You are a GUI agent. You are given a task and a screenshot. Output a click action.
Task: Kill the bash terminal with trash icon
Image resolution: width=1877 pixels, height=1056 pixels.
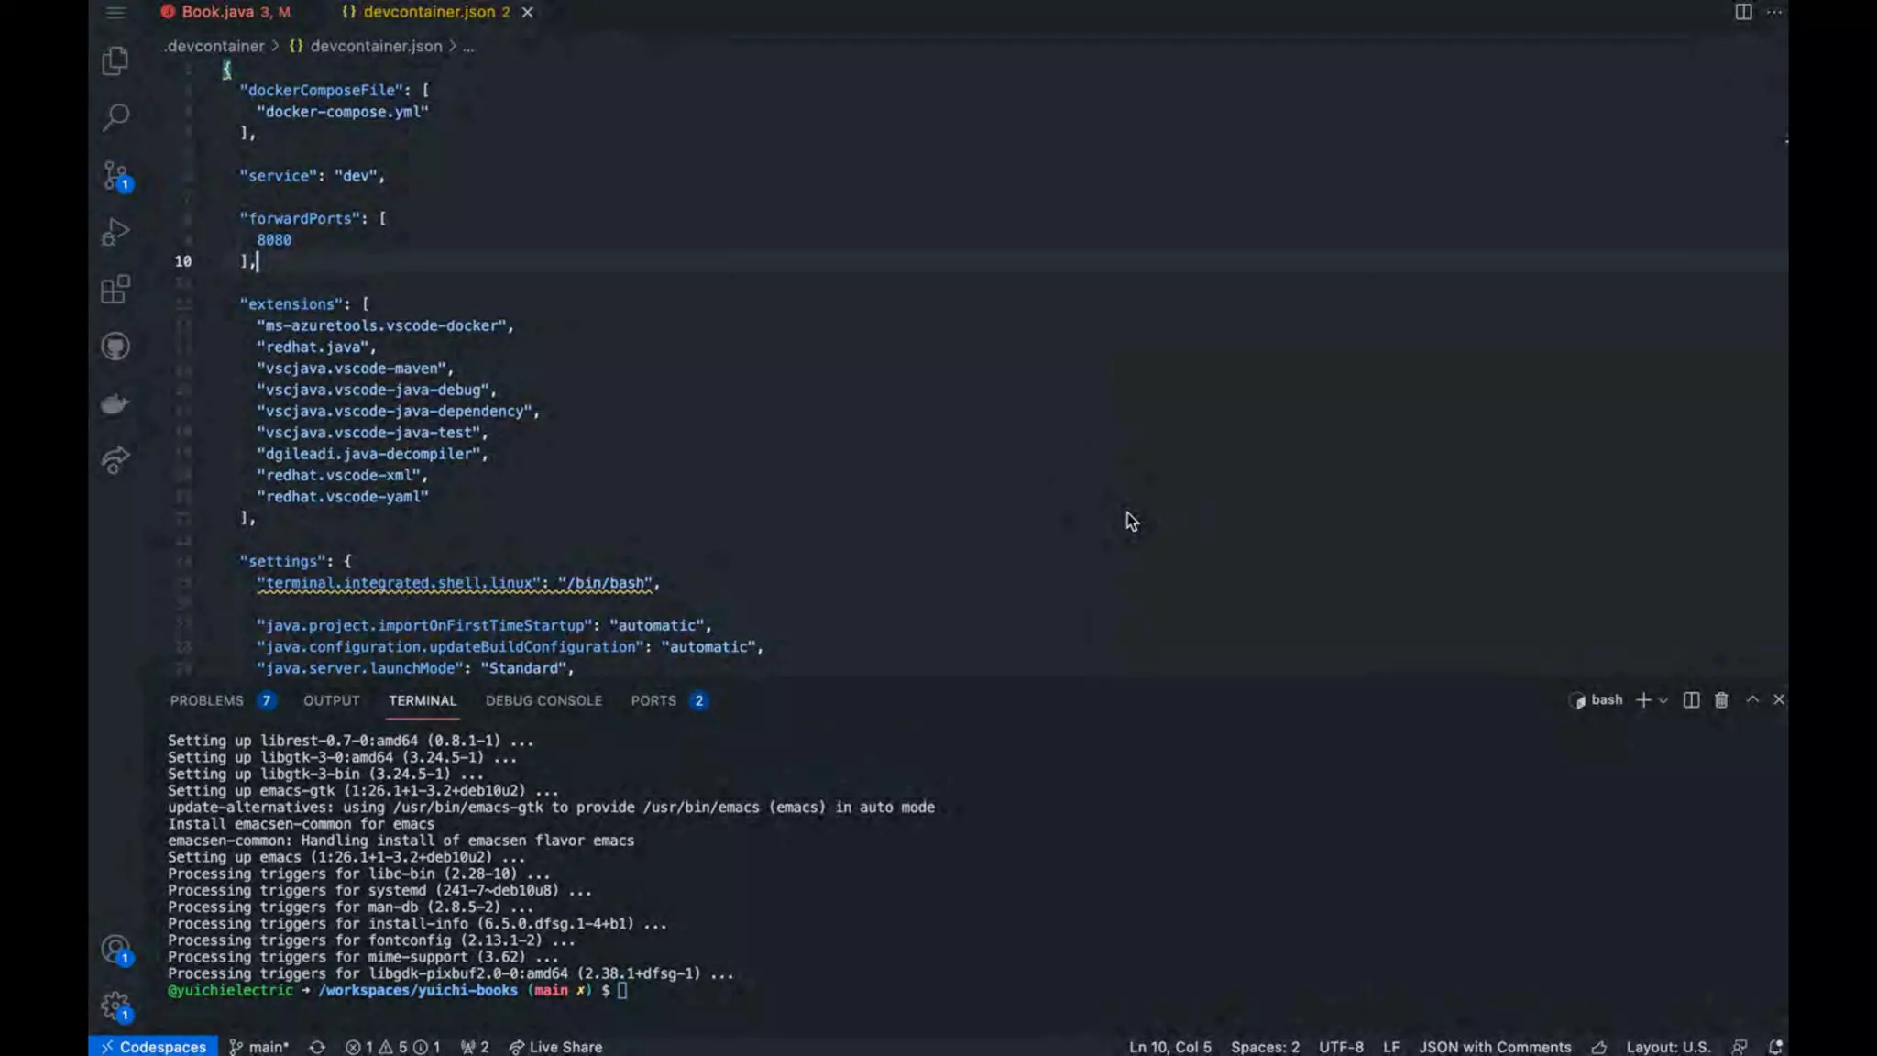(1721, 700)
